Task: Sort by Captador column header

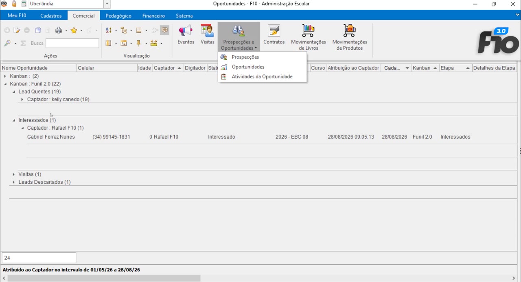Action: (x=168, y=68)
